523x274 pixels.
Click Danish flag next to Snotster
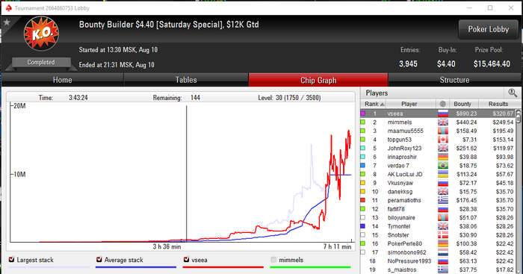click(x=443, y=235)
